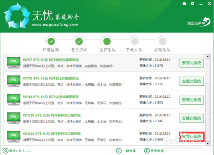Select title WIN7 SP1 64位 纯净绿色旗舰最新版
214x155 pixels.
coord(51,60)
